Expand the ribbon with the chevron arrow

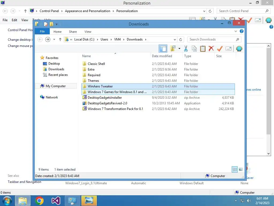pyautogui.click(x=235, y=31)
